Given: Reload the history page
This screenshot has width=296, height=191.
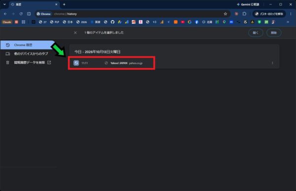Looking at the screenshot, I should tap(21, 14).
